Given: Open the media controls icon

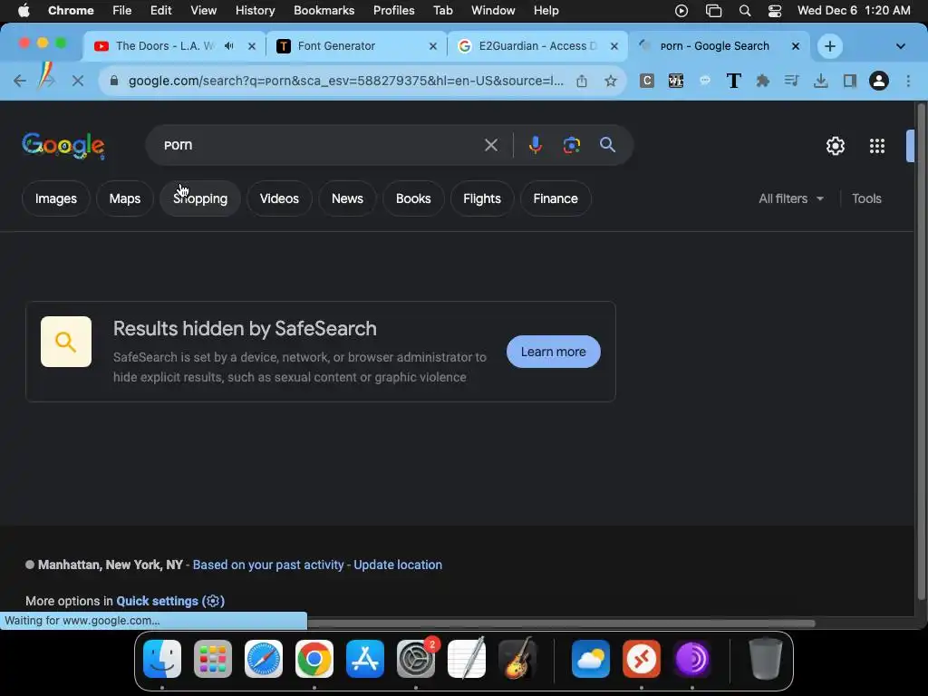Looking at the screenshot, I should click(791, 81).
